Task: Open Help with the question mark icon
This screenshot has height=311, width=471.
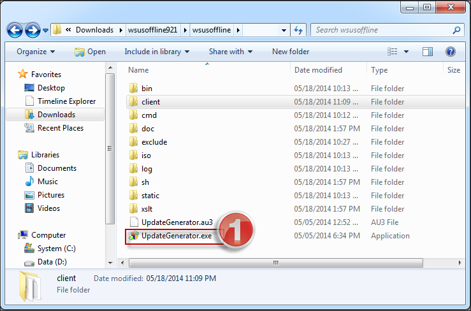Action: pos(450,52)
